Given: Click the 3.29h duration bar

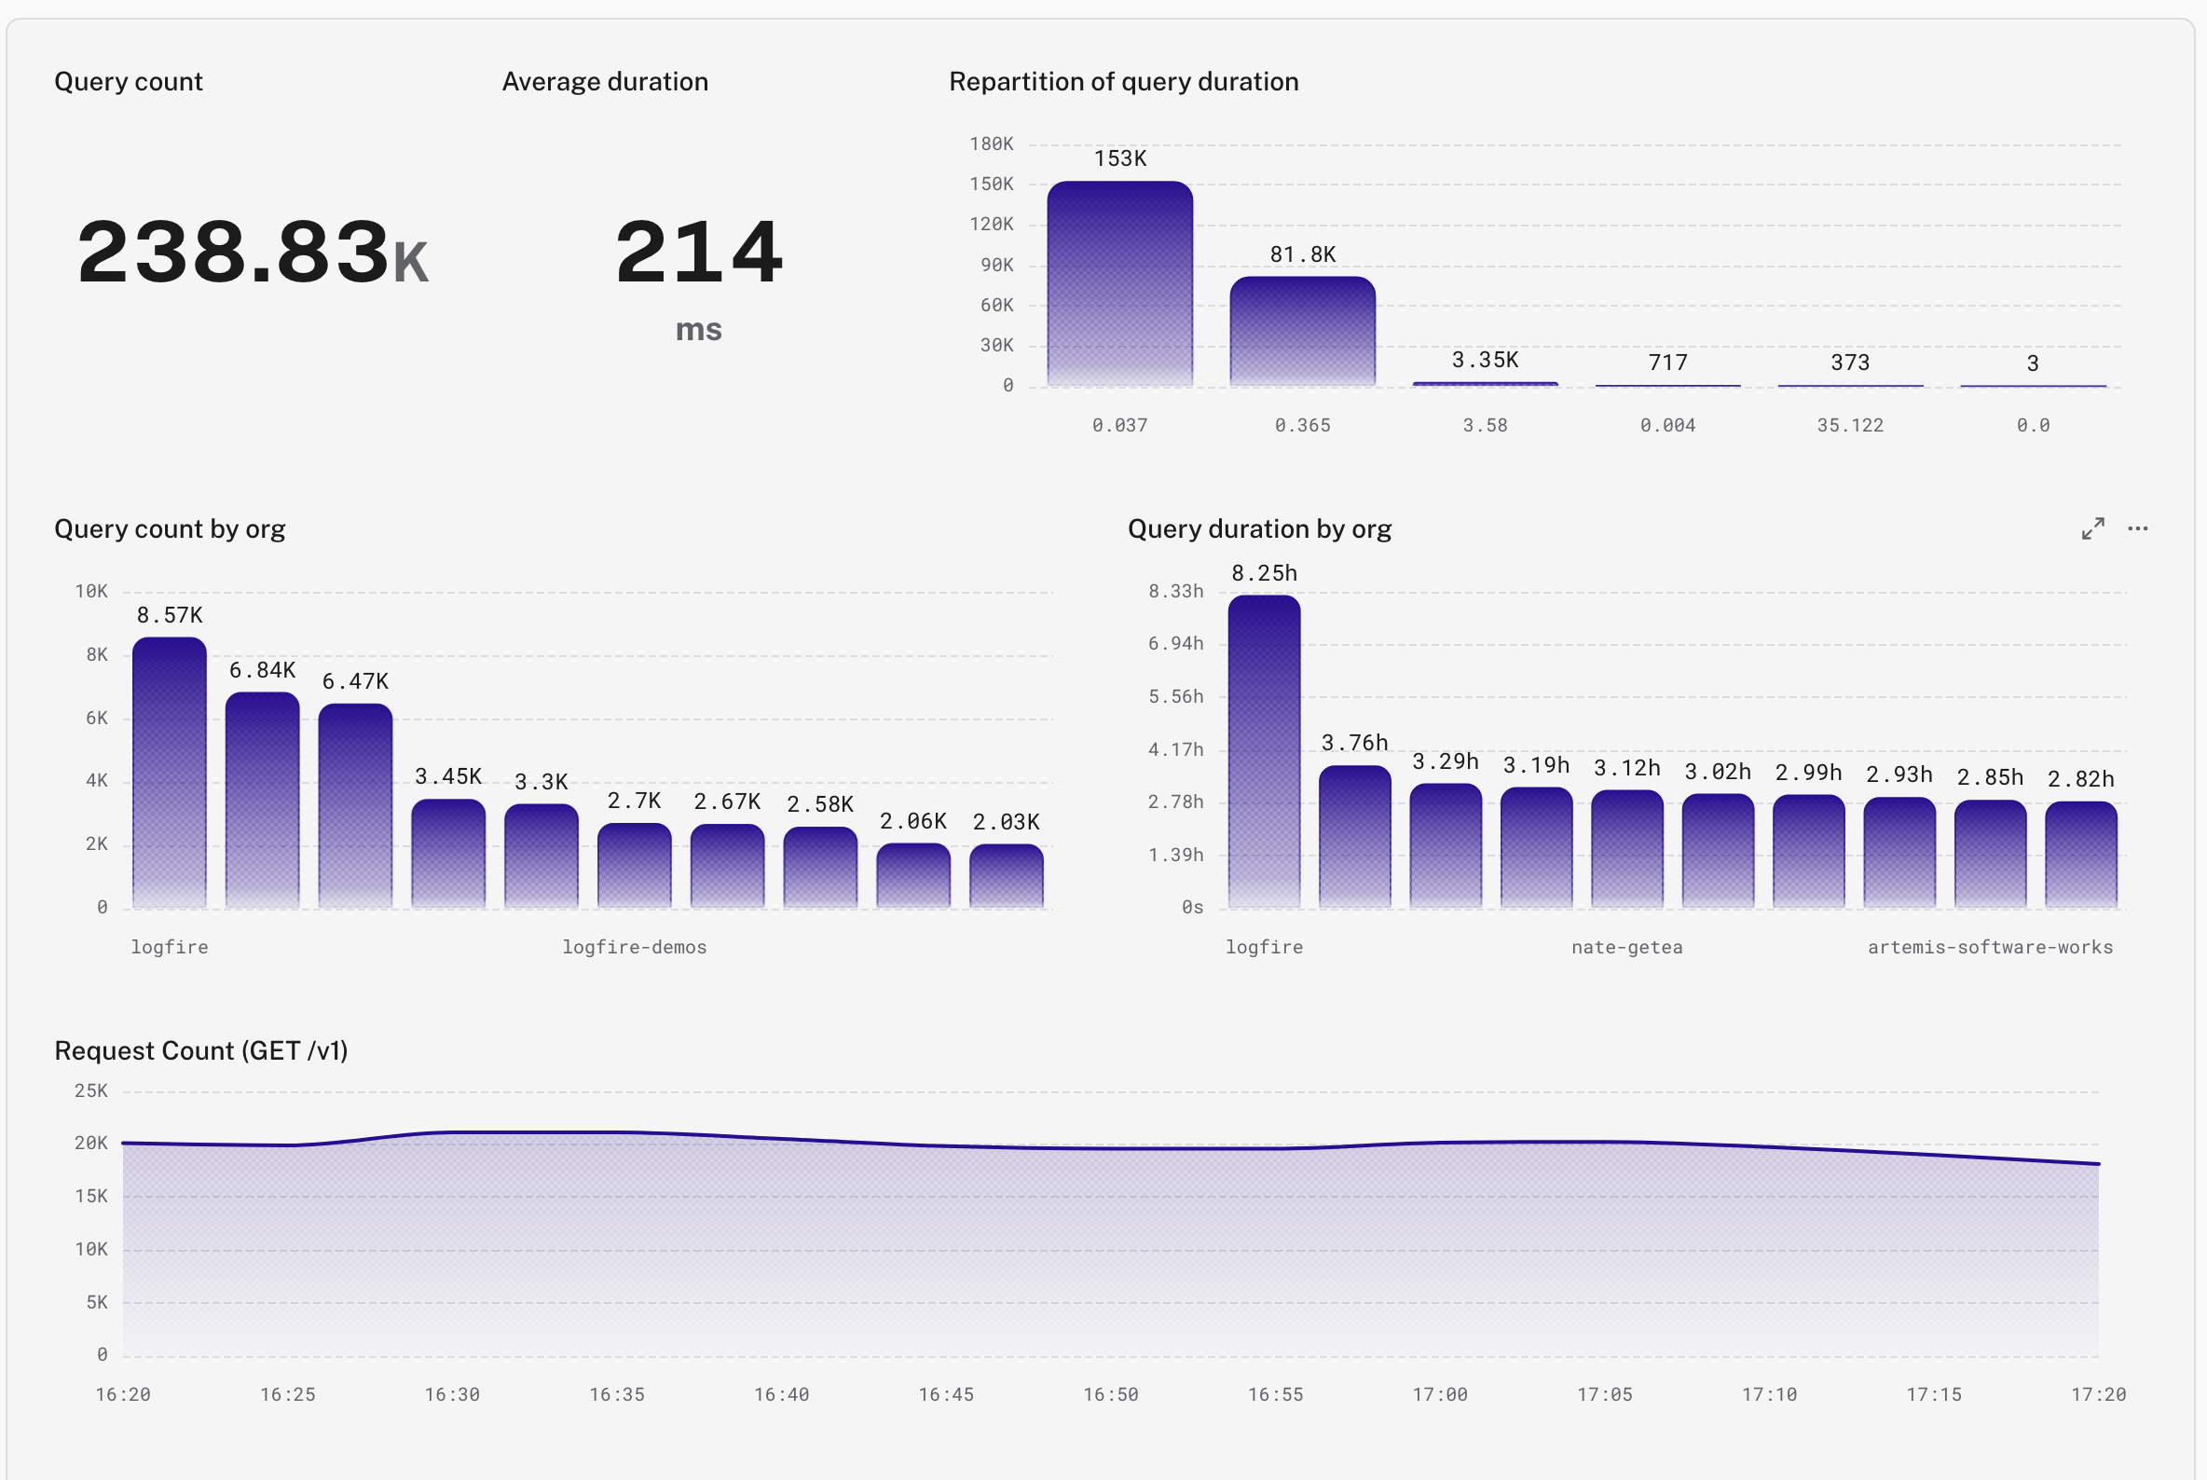Looking at the screenshot, I should (x=1446, y=845).
